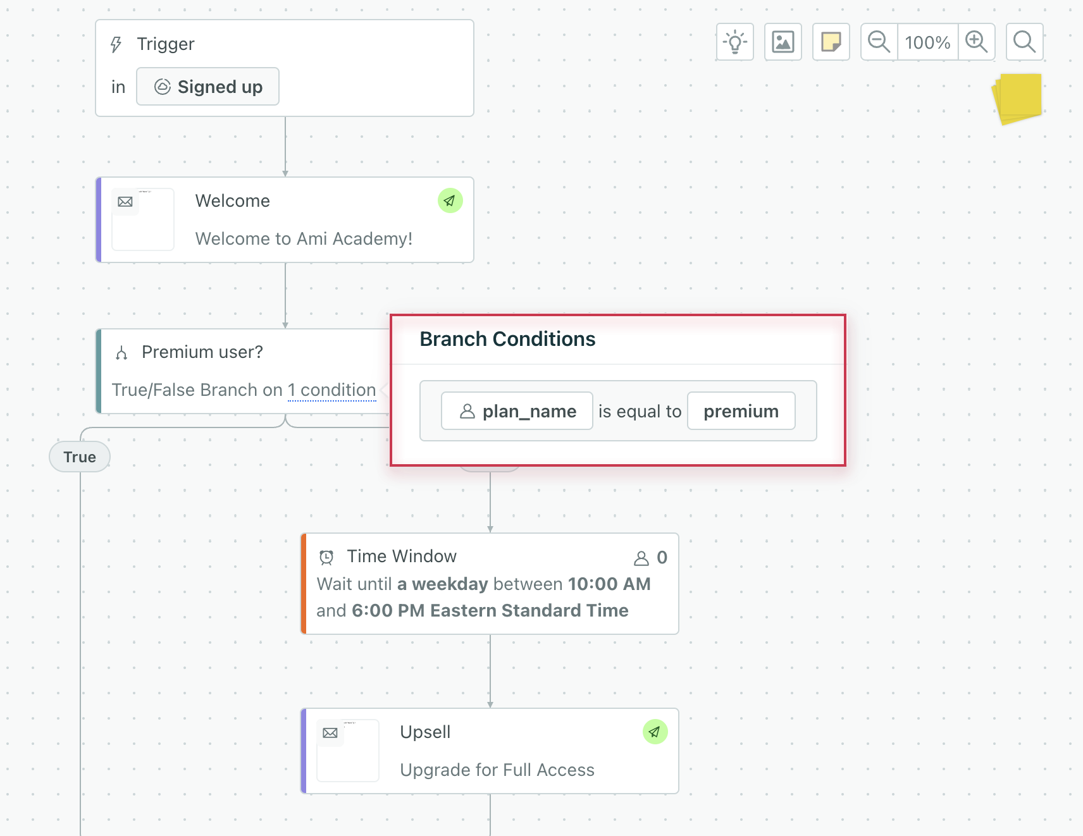This screenshot has height=836, width=1083.
Task: Click the Welcome sending status icon
Action: [450, 200]
